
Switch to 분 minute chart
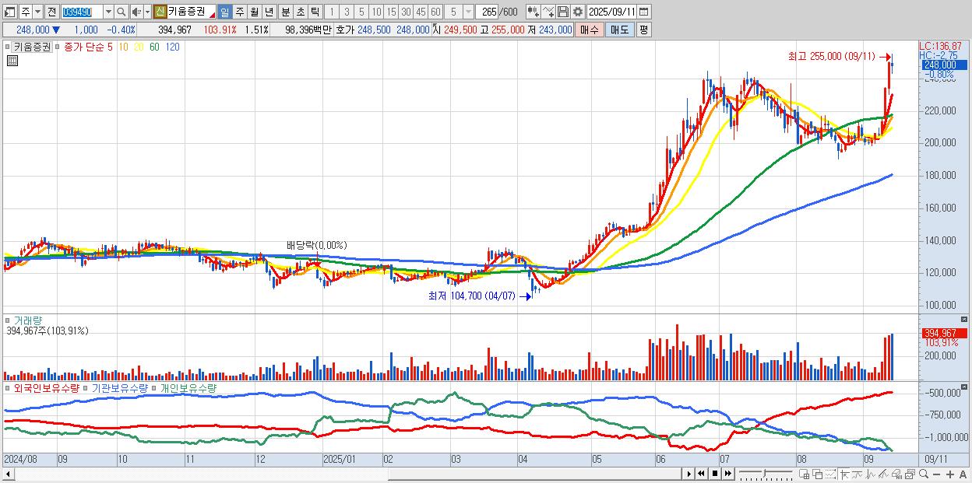click(x=286, y=12)
